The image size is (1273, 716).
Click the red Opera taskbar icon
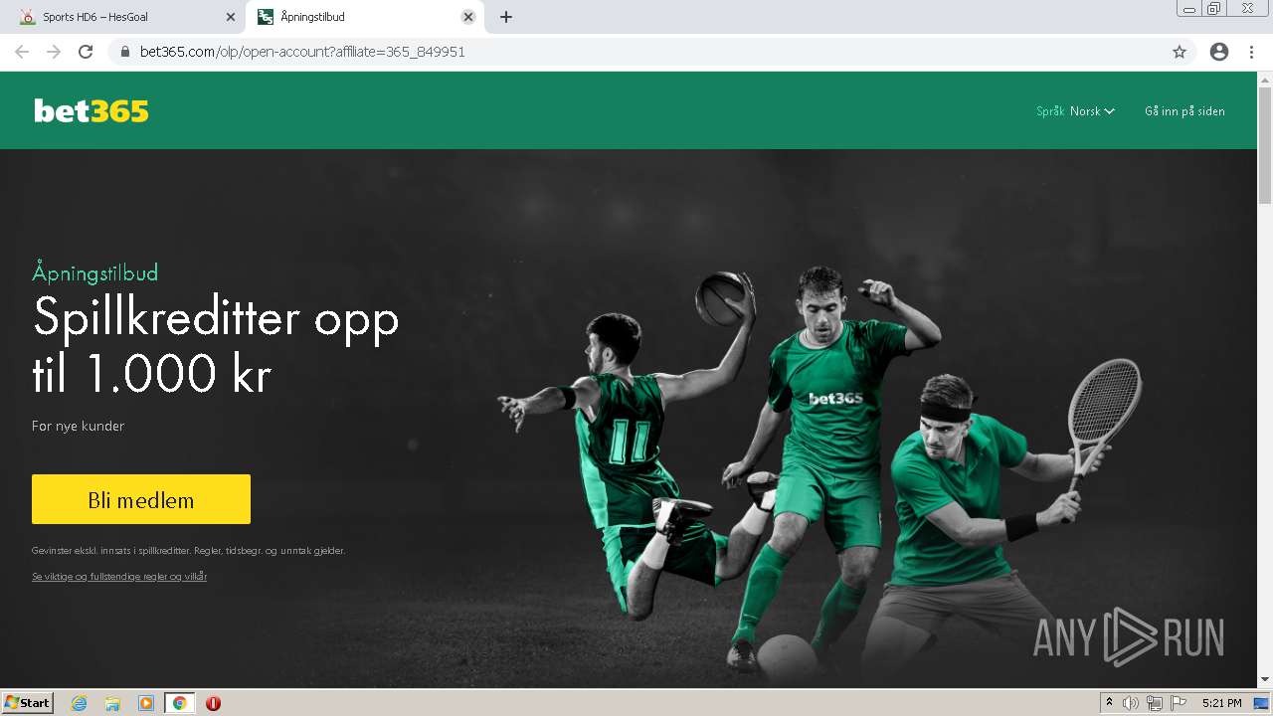(213, 703)
